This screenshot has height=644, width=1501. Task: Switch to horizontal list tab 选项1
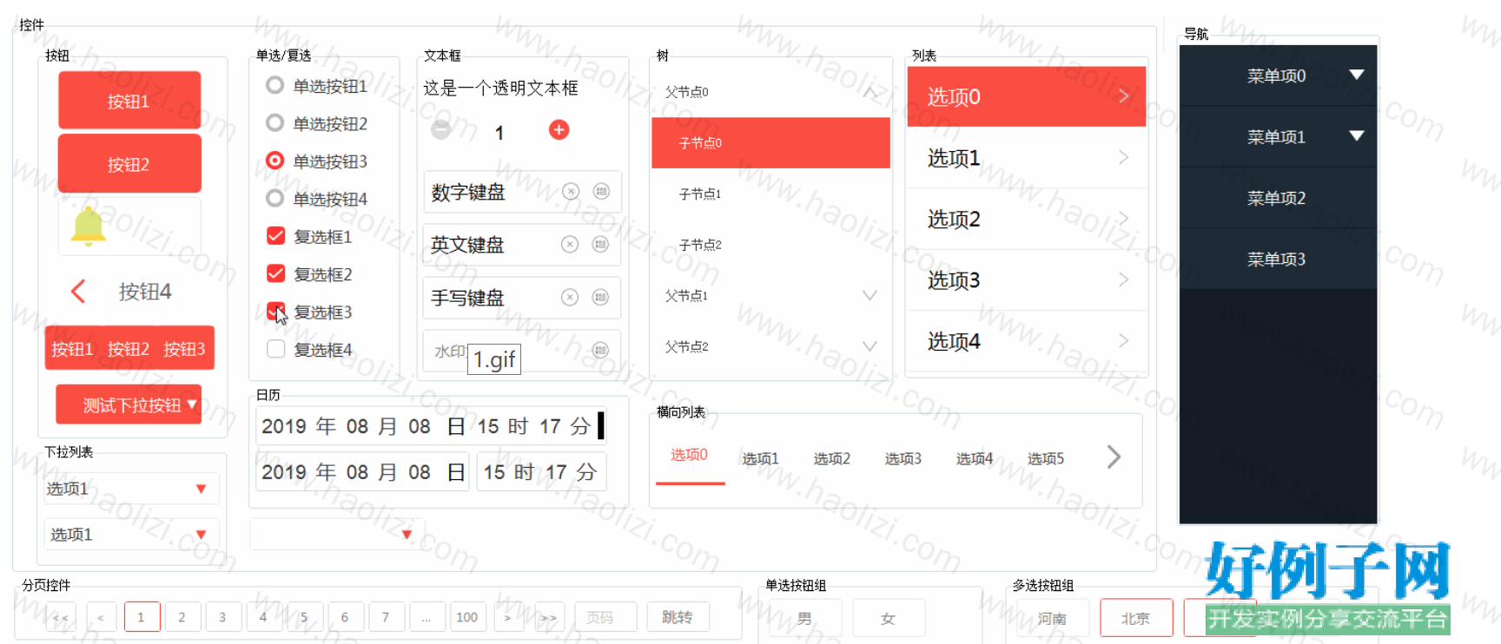click(x=761, y=458)
